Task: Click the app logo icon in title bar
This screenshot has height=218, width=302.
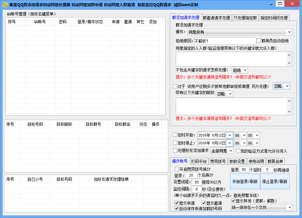Action: (5, 5)
